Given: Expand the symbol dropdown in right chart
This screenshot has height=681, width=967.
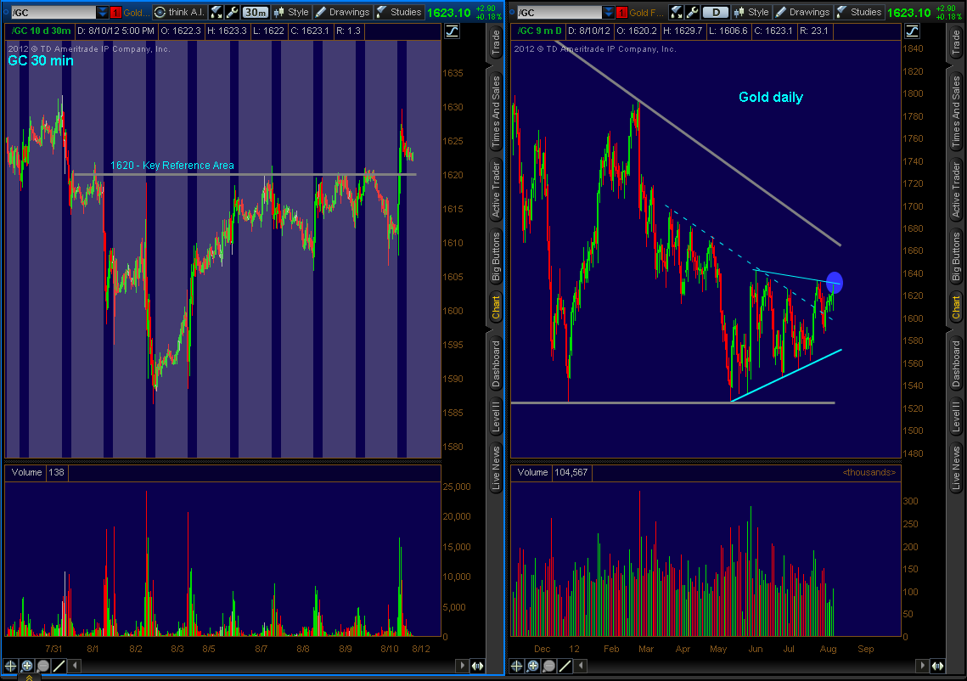Looking at the screenshot, I should pyautogui.click(x=606, y=12).
